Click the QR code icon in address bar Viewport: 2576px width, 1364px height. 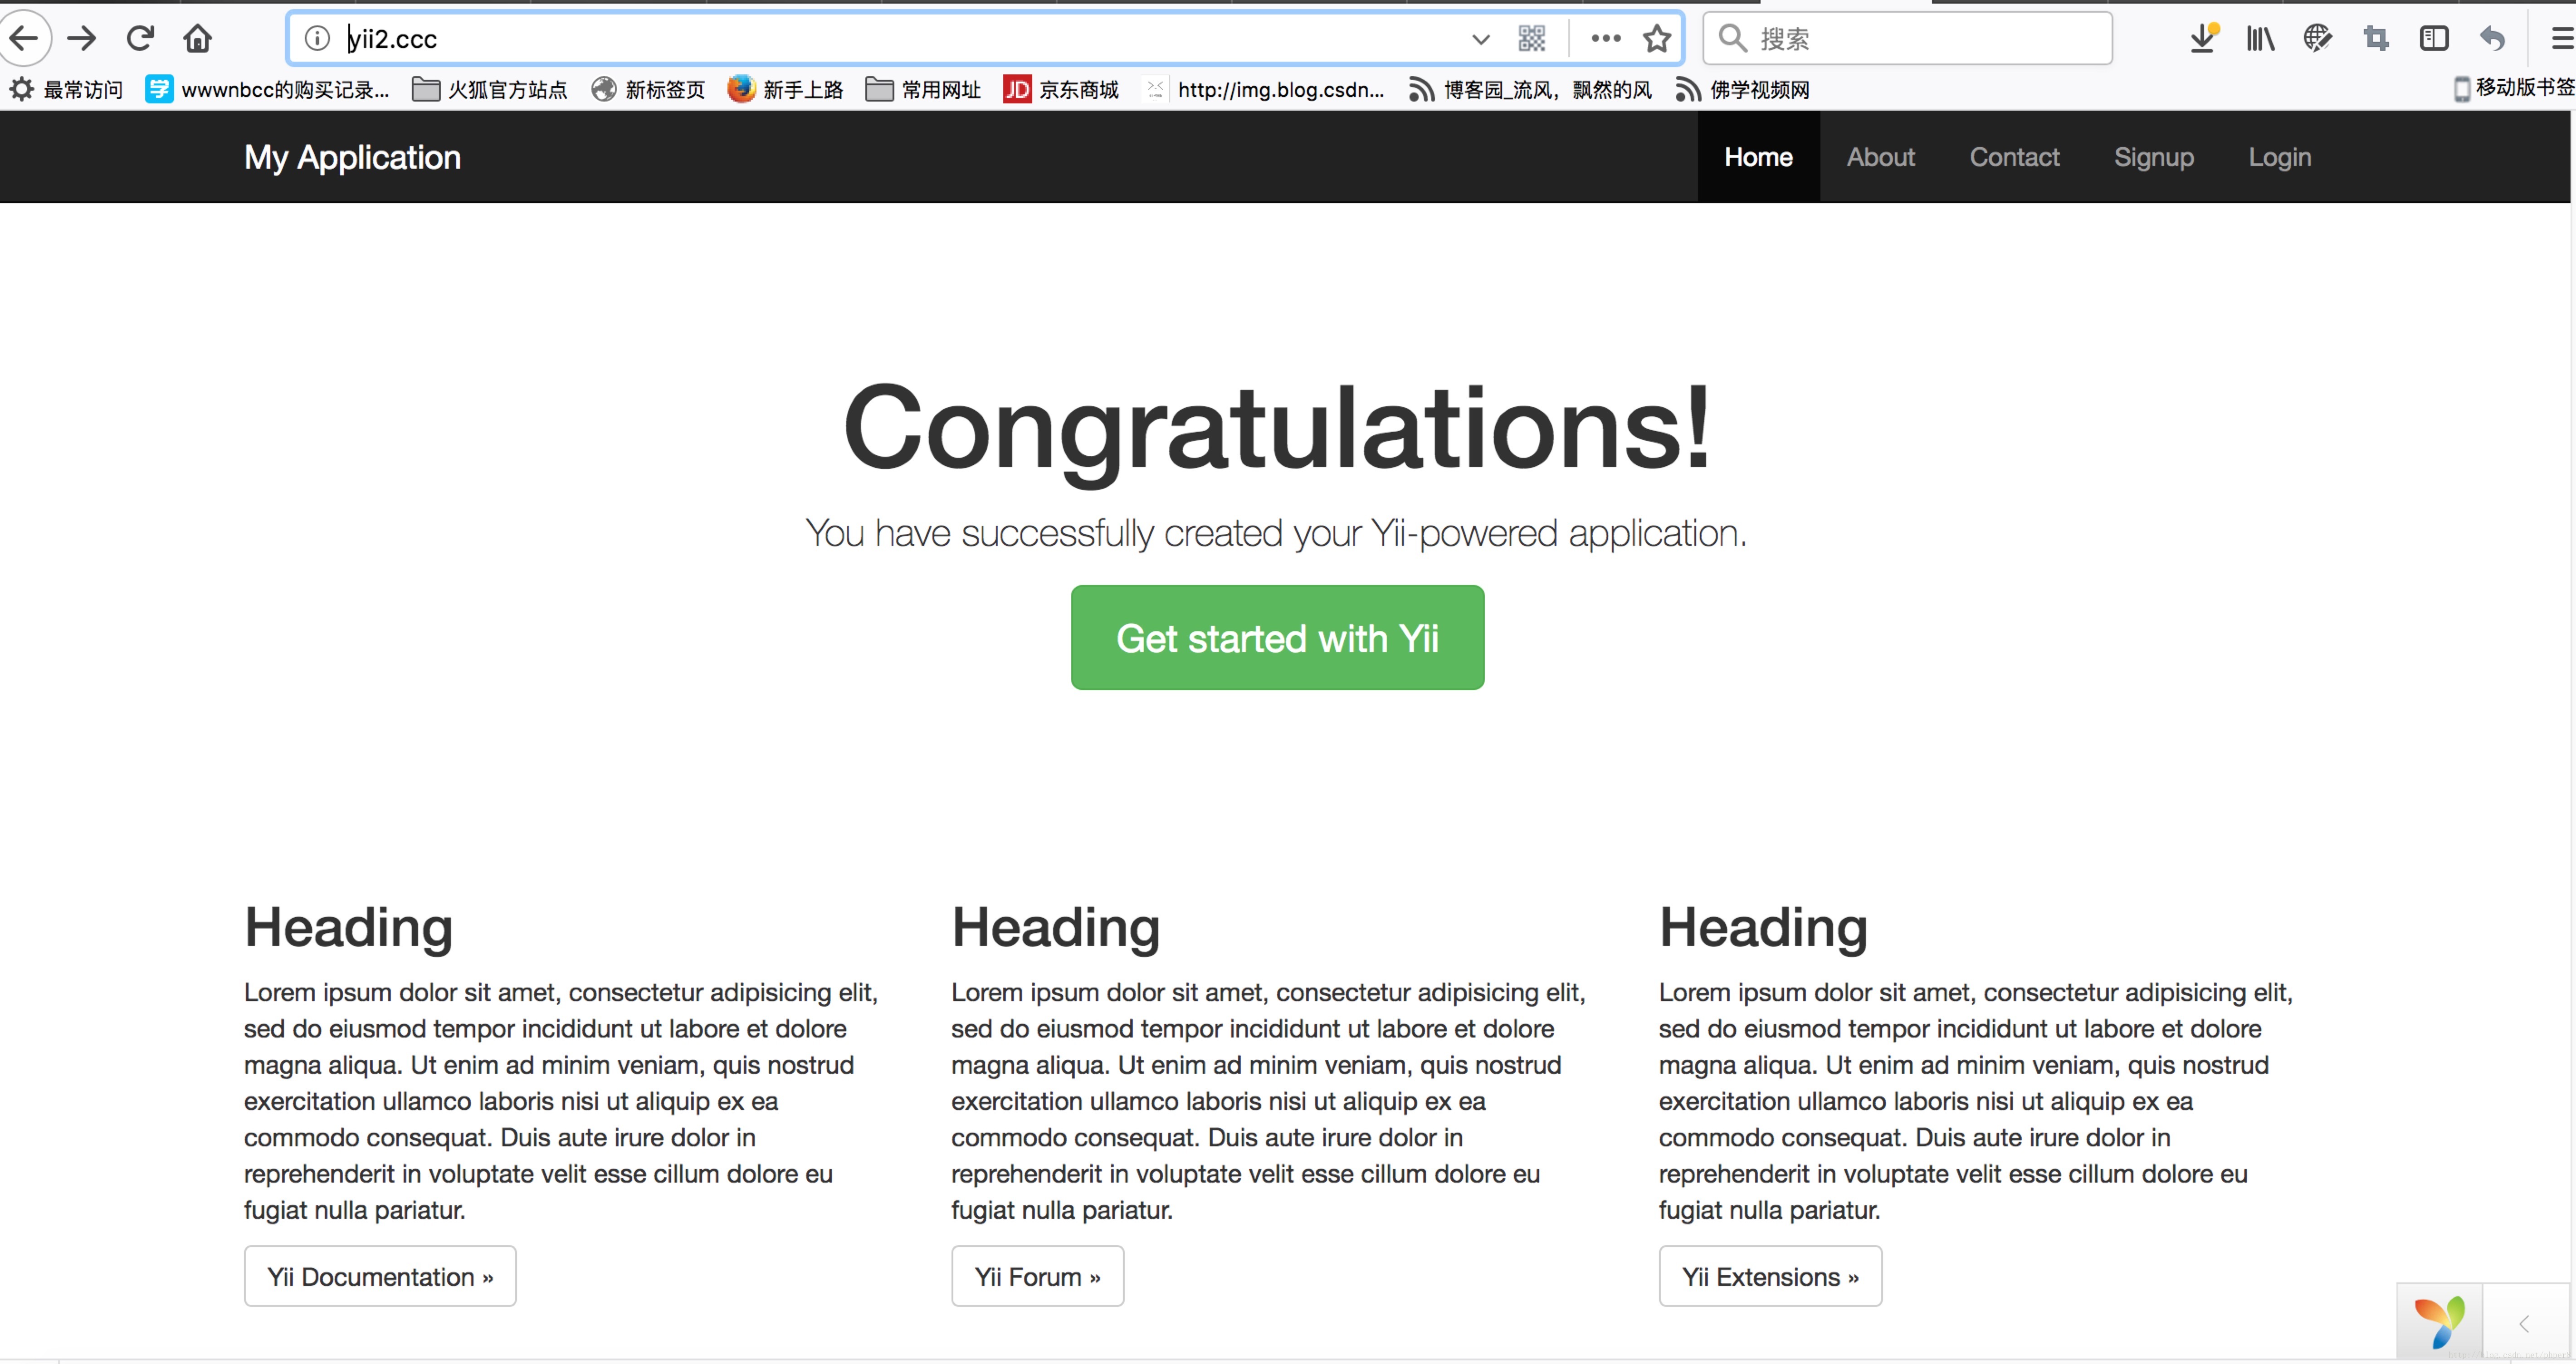tap(1532, 39)
